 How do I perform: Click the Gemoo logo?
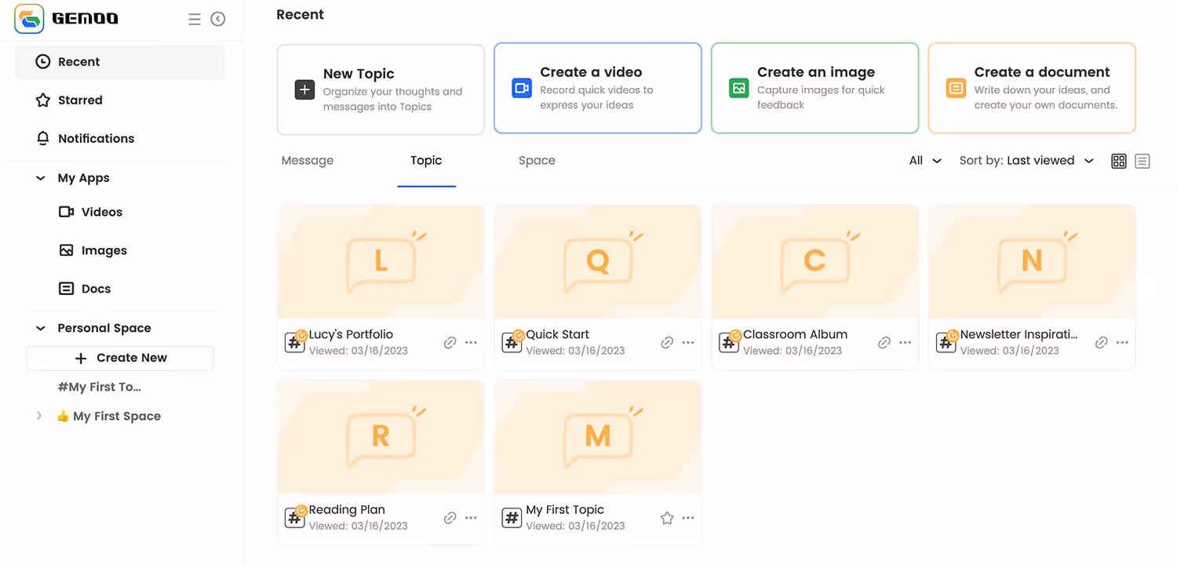(x=29, y=18)
